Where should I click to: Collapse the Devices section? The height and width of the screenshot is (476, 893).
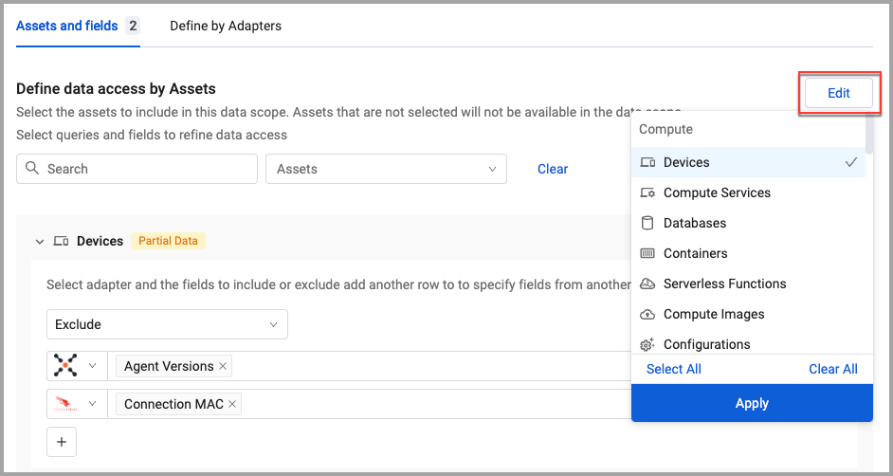pos(40,242)
